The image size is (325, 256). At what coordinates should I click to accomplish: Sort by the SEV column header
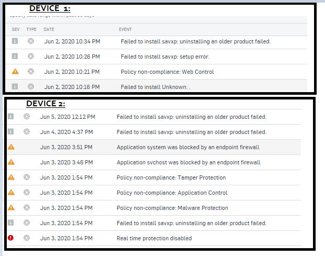pyautogui.click(x=16, y=29)
